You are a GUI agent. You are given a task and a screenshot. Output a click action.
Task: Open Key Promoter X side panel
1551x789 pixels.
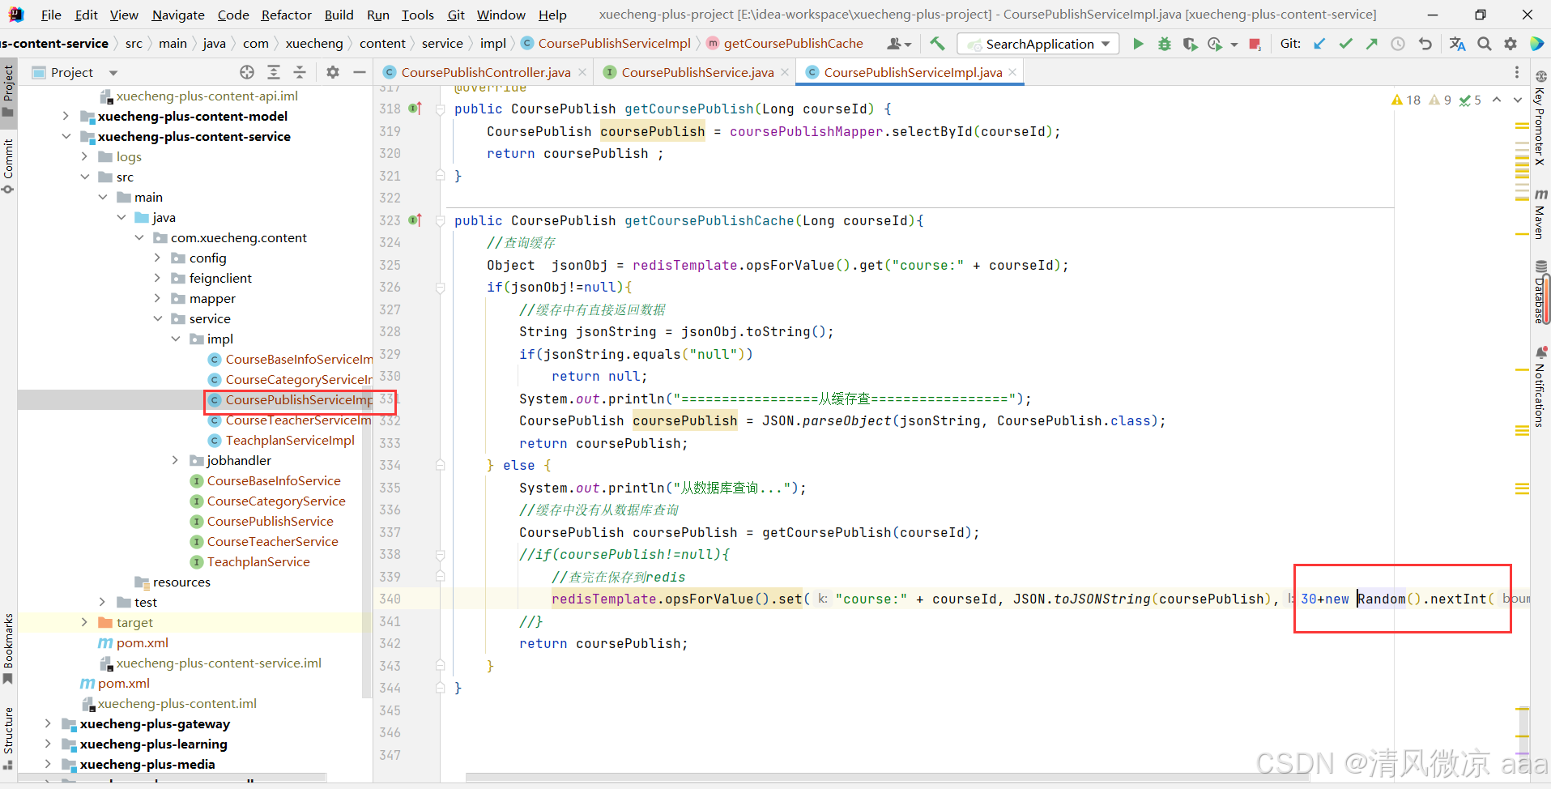tap(1540, 118)
